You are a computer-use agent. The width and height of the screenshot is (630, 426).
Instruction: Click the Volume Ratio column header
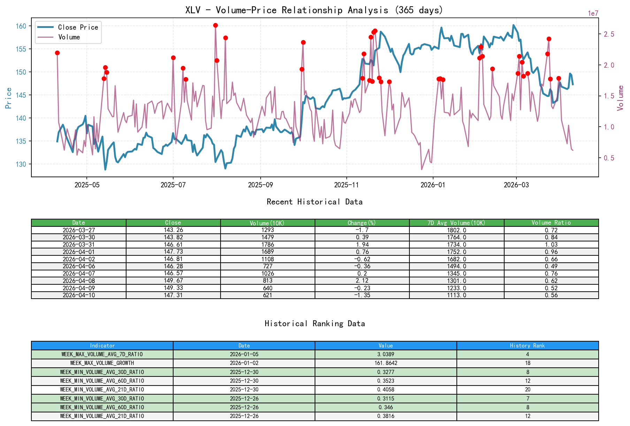(551, 223)
